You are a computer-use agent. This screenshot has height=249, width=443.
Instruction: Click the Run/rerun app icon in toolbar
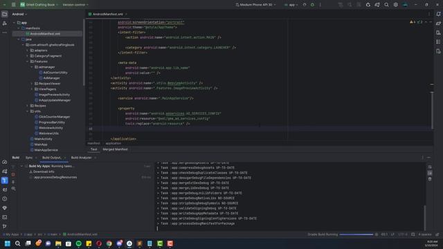point(305,5)
